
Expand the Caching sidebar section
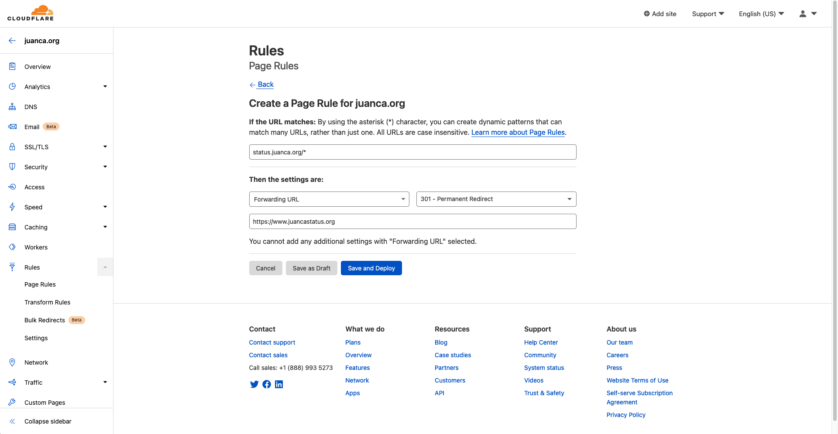(105, 227)
